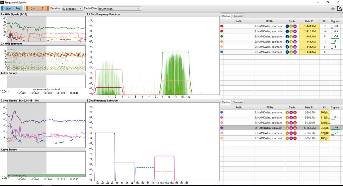Click the 6-1300M data rate cell
343x186 pixels.
(x=310, y=123)
